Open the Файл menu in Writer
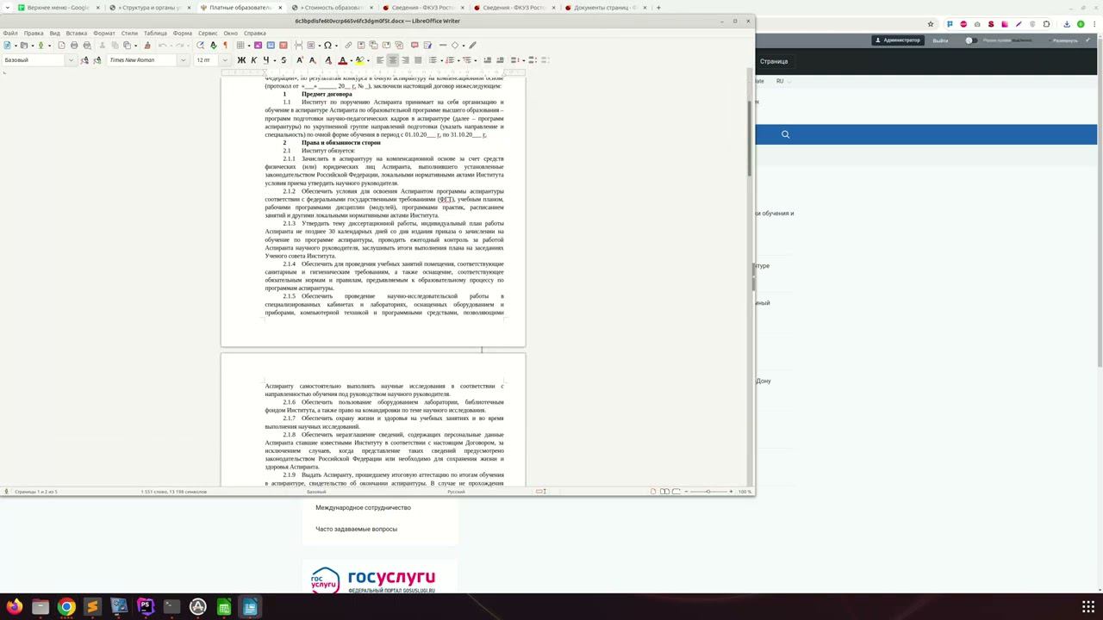The height and width of the screenshot is (620, 1103). click(10, 34)
